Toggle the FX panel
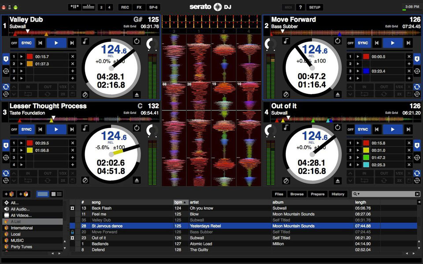 coord(139,7)
